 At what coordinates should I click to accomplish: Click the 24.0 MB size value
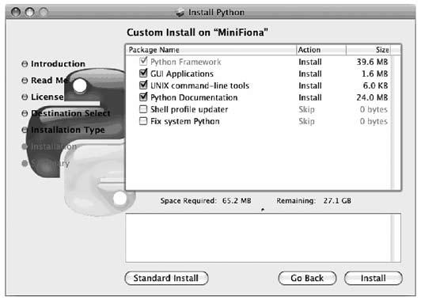[372, 97]
